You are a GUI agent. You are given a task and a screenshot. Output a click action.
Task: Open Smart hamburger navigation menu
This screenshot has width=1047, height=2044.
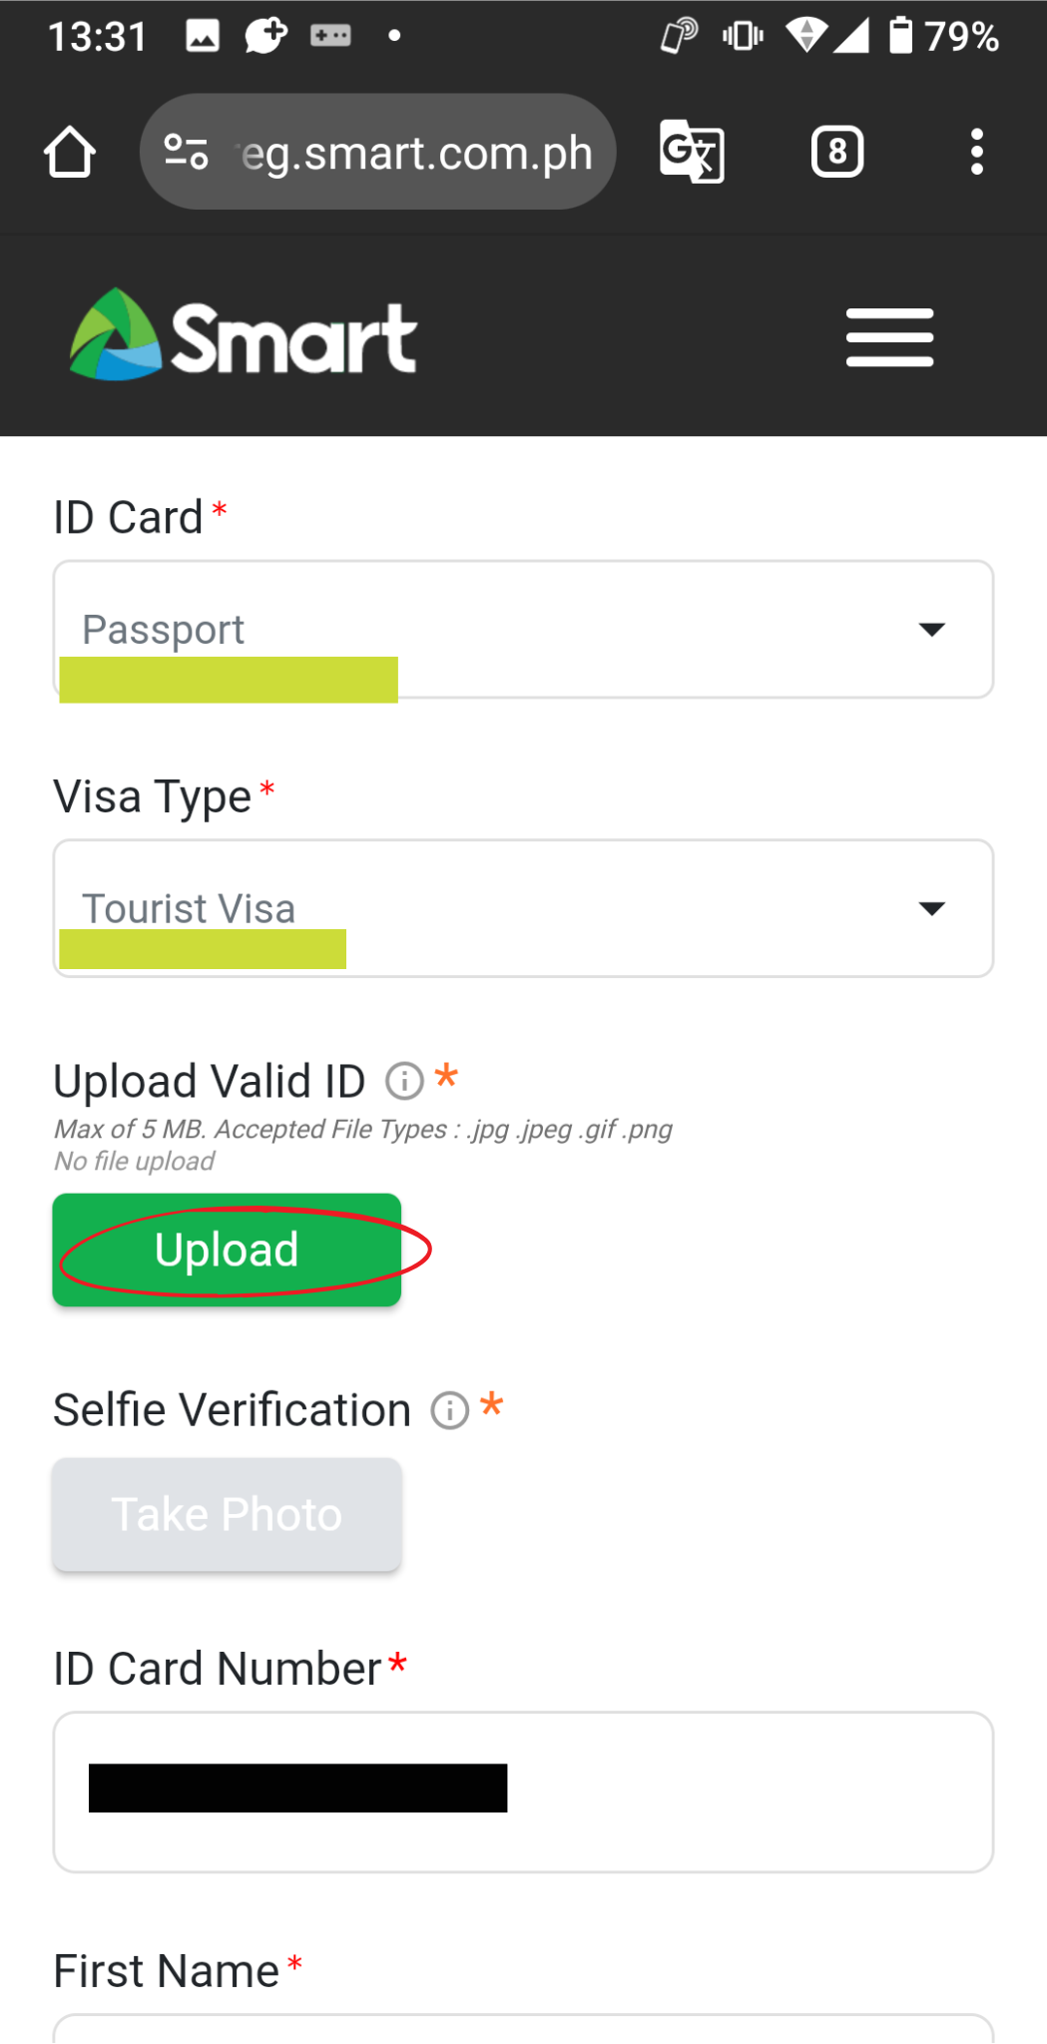point(889,337)
